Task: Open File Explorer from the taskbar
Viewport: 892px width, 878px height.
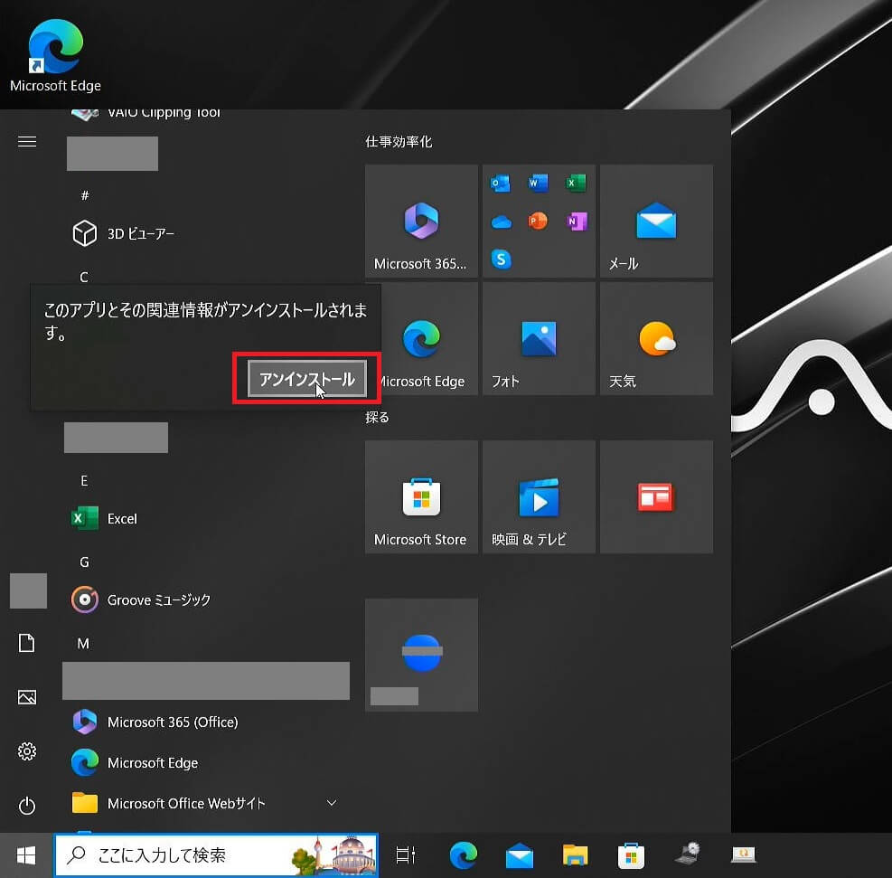Action: coord(575,854)
